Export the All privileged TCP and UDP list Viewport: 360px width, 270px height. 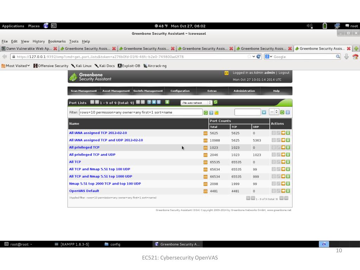click(x=288, y=155)
